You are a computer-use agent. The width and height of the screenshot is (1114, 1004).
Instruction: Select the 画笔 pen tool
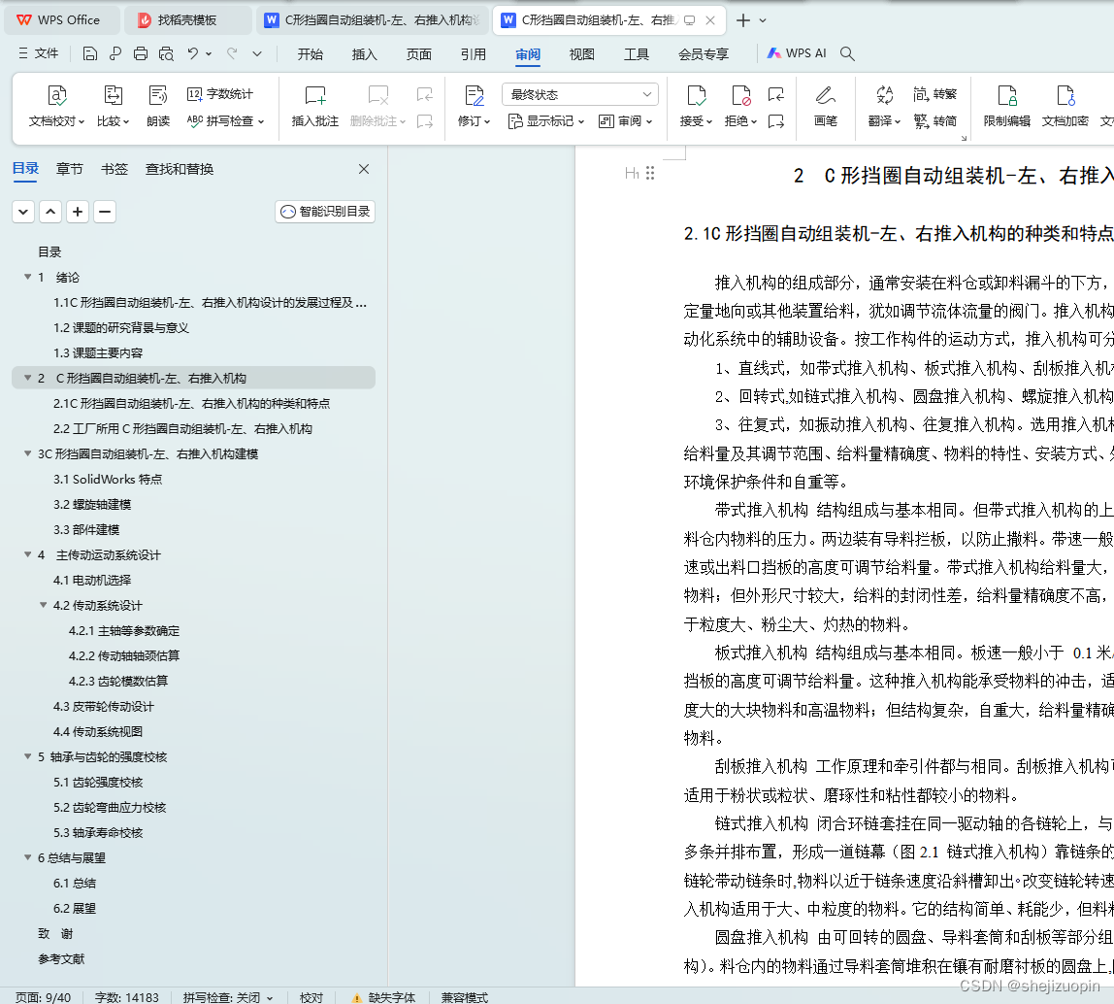pyautogui.click(x=825, y=106)
